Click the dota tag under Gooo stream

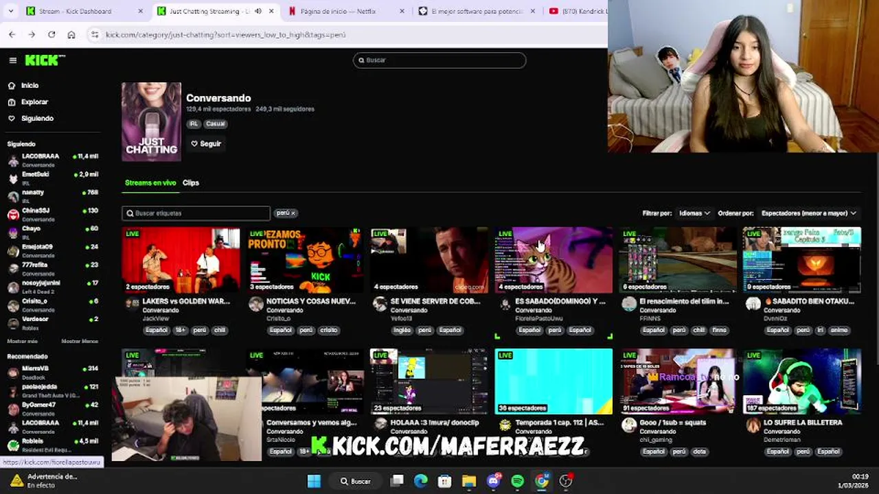point(699,451)
